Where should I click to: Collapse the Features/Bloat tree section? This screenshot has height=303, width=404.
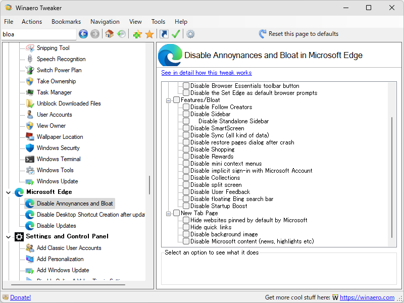point(169,100)
